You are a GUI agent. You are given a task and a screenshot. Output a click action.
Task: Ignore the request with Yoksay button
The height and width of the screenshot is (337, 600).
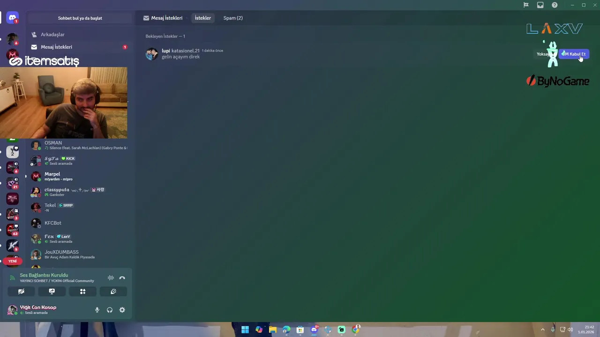pos(544,54)
